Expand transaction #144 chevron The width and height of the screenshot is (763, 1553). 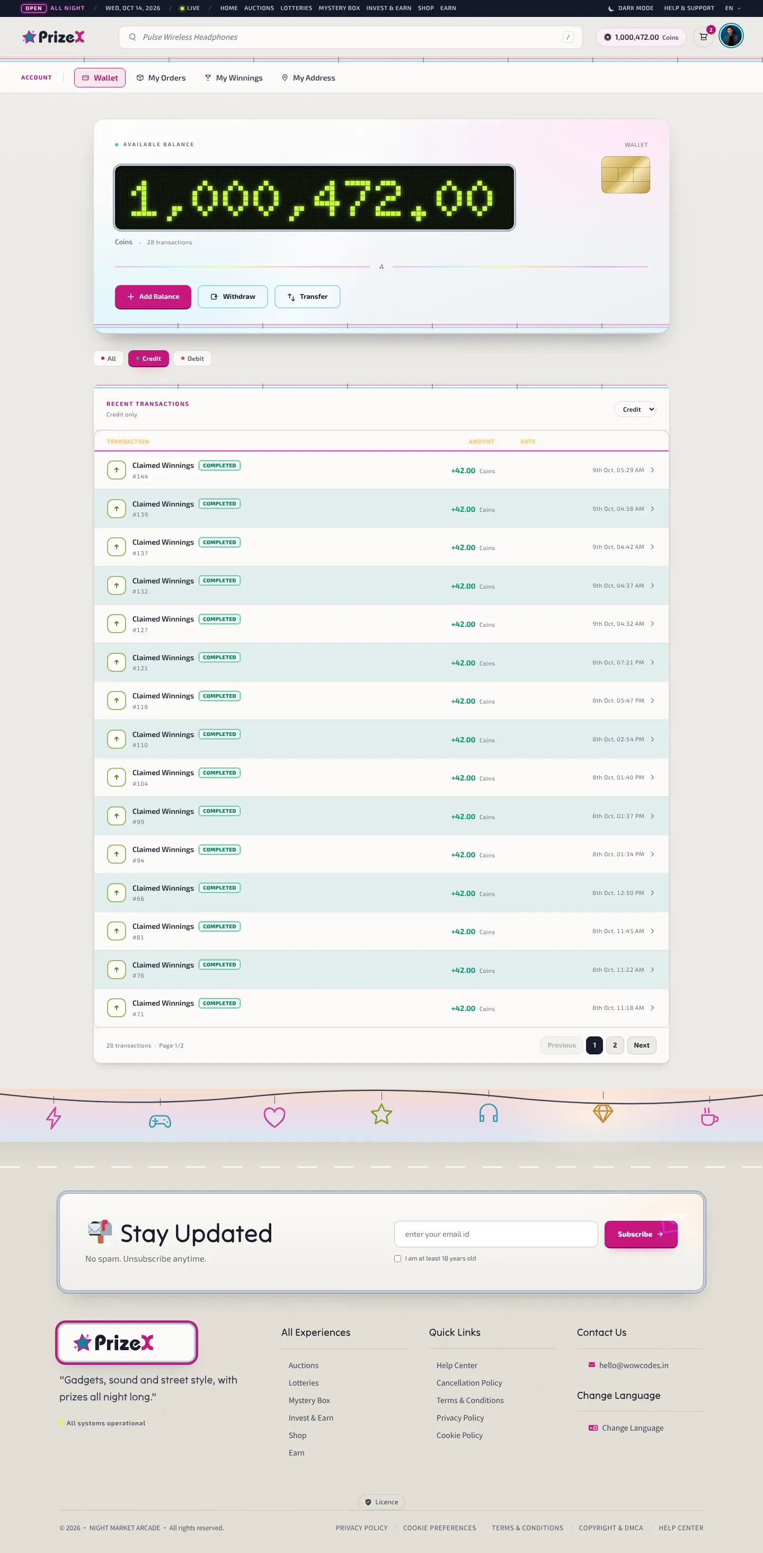click(x=652, y=470)
